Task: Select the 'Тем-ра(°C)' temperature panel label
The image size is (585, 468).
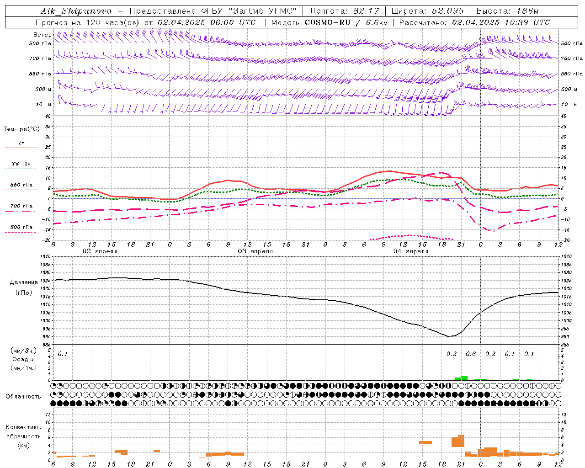Action: (21, 129)
